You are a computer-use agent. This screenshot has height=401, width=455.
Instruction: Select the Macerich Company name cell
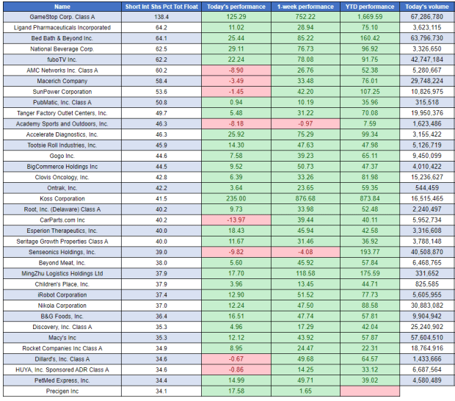coord(62,81)
